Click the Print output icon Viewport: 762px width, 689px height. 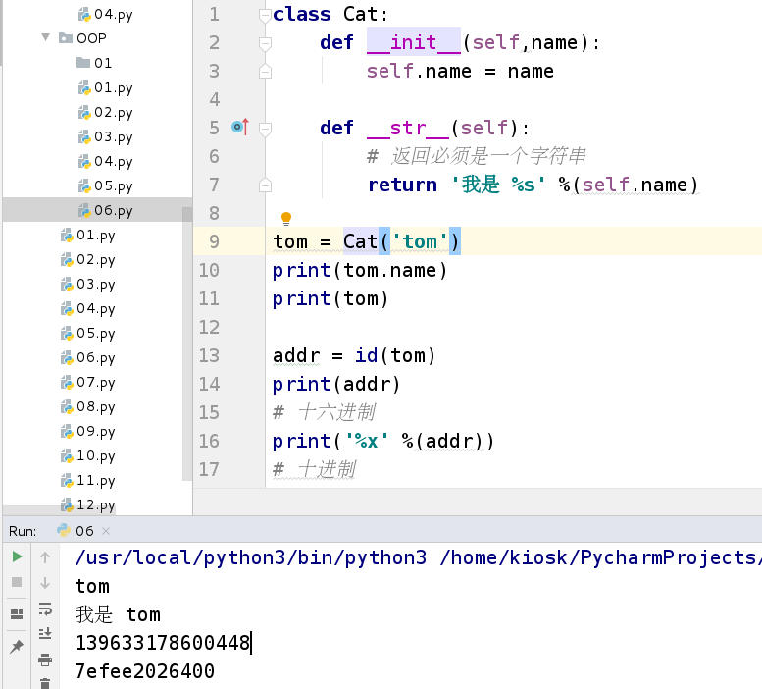click(x=45, y=660)
